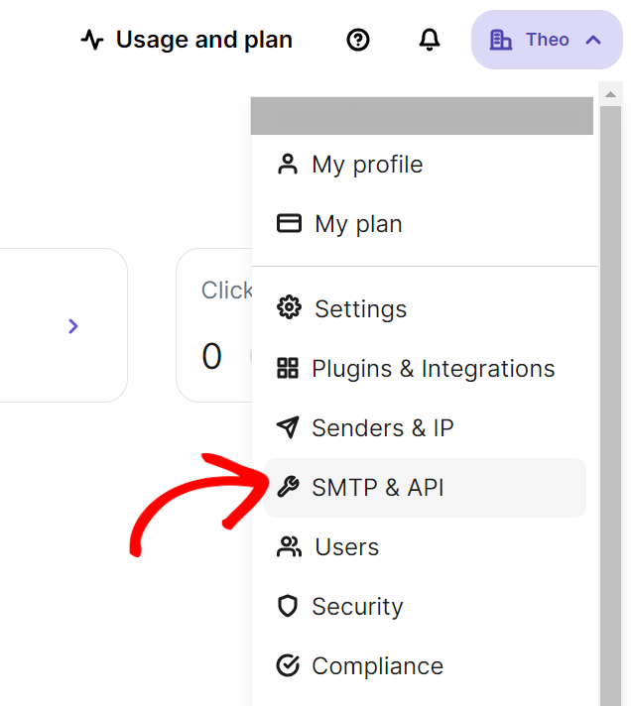Screen dimensions: 631x706
Task: Click the help question mark icon
Action: pyautogui.click(x=358, y=40)
